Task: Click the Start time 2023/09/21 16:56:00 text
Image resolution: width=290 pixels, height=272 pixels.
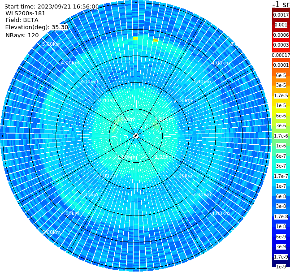Action: 52,6
